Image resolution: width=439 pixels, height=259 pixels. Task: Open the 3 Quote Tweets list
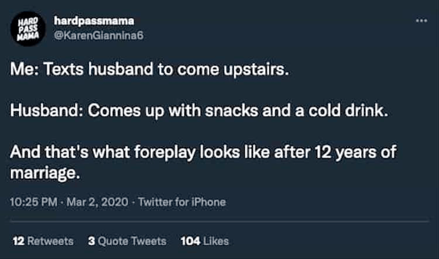point(126,241)
